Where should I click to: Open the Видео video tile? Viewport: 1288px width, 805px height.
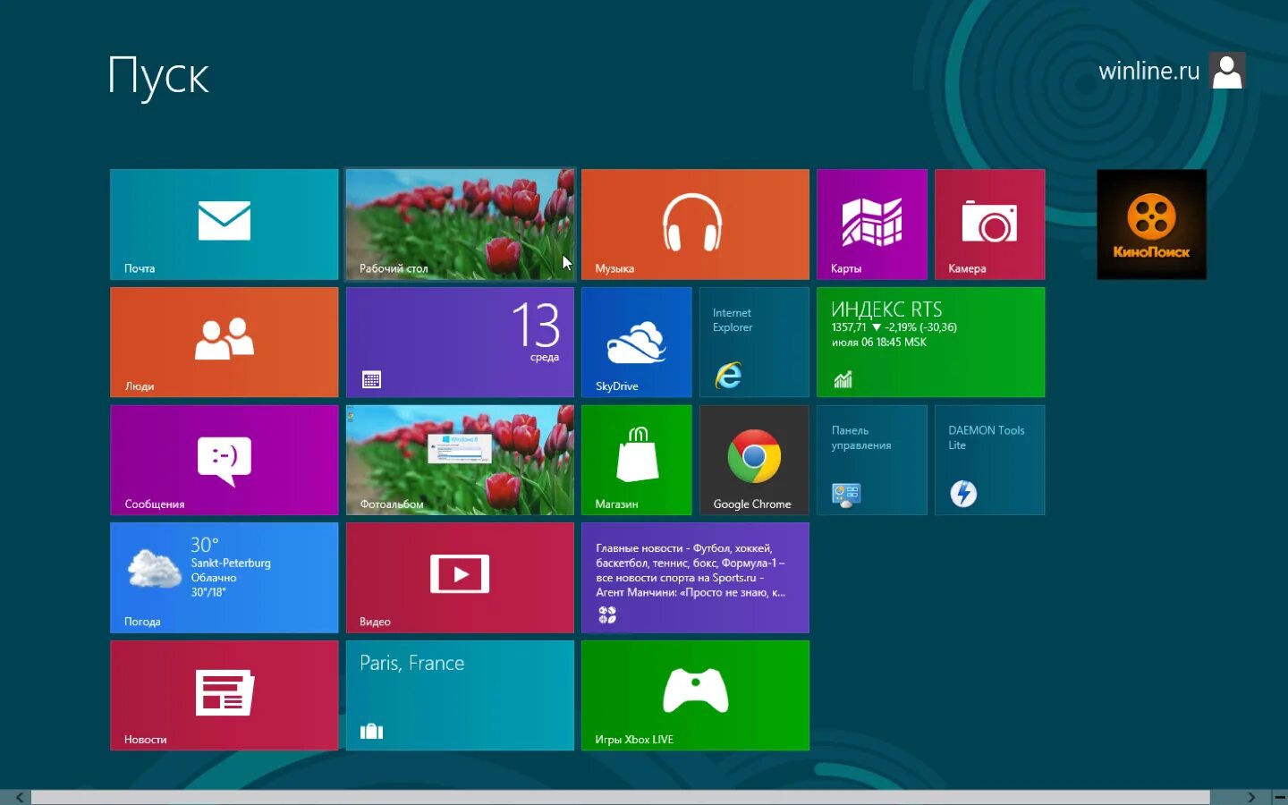pyautogui.click(x=460, y=578)
